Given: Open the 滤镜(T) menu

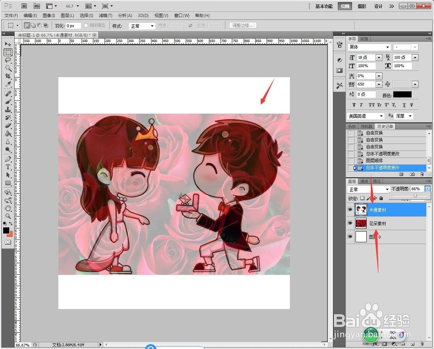Looking at the screenshot, I should pyautogui.click(x=105, y=16).
